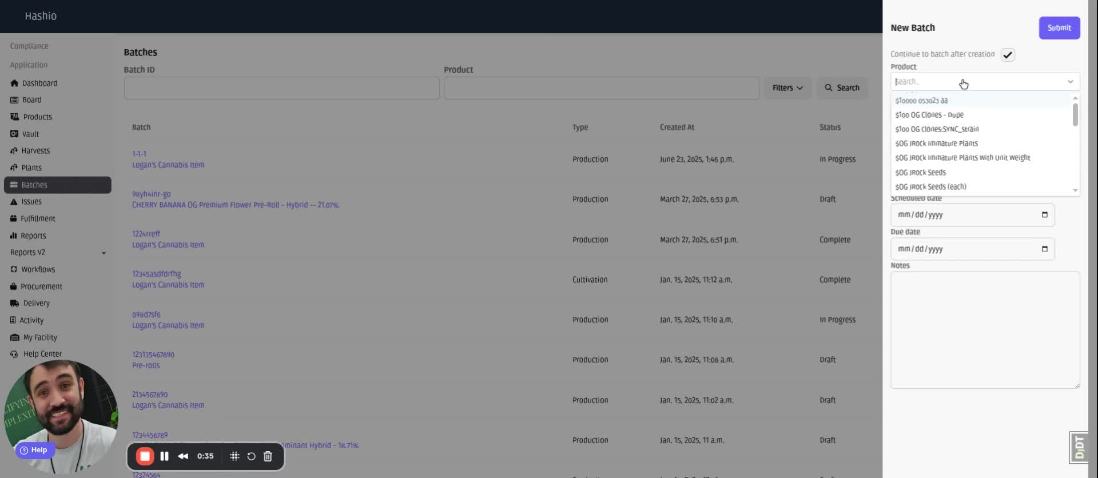The width and height of the screenshot is (1098, 478).
Task: Open batch 2134567890 link
Action: 150,395
